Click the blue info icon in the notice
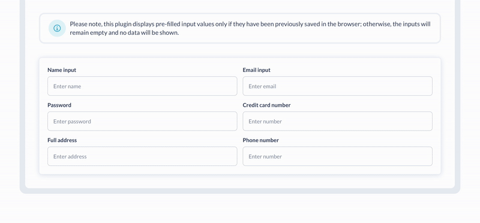Image resolution: width=480 pixels, height=223 pixels. click(x=57, y=28)
